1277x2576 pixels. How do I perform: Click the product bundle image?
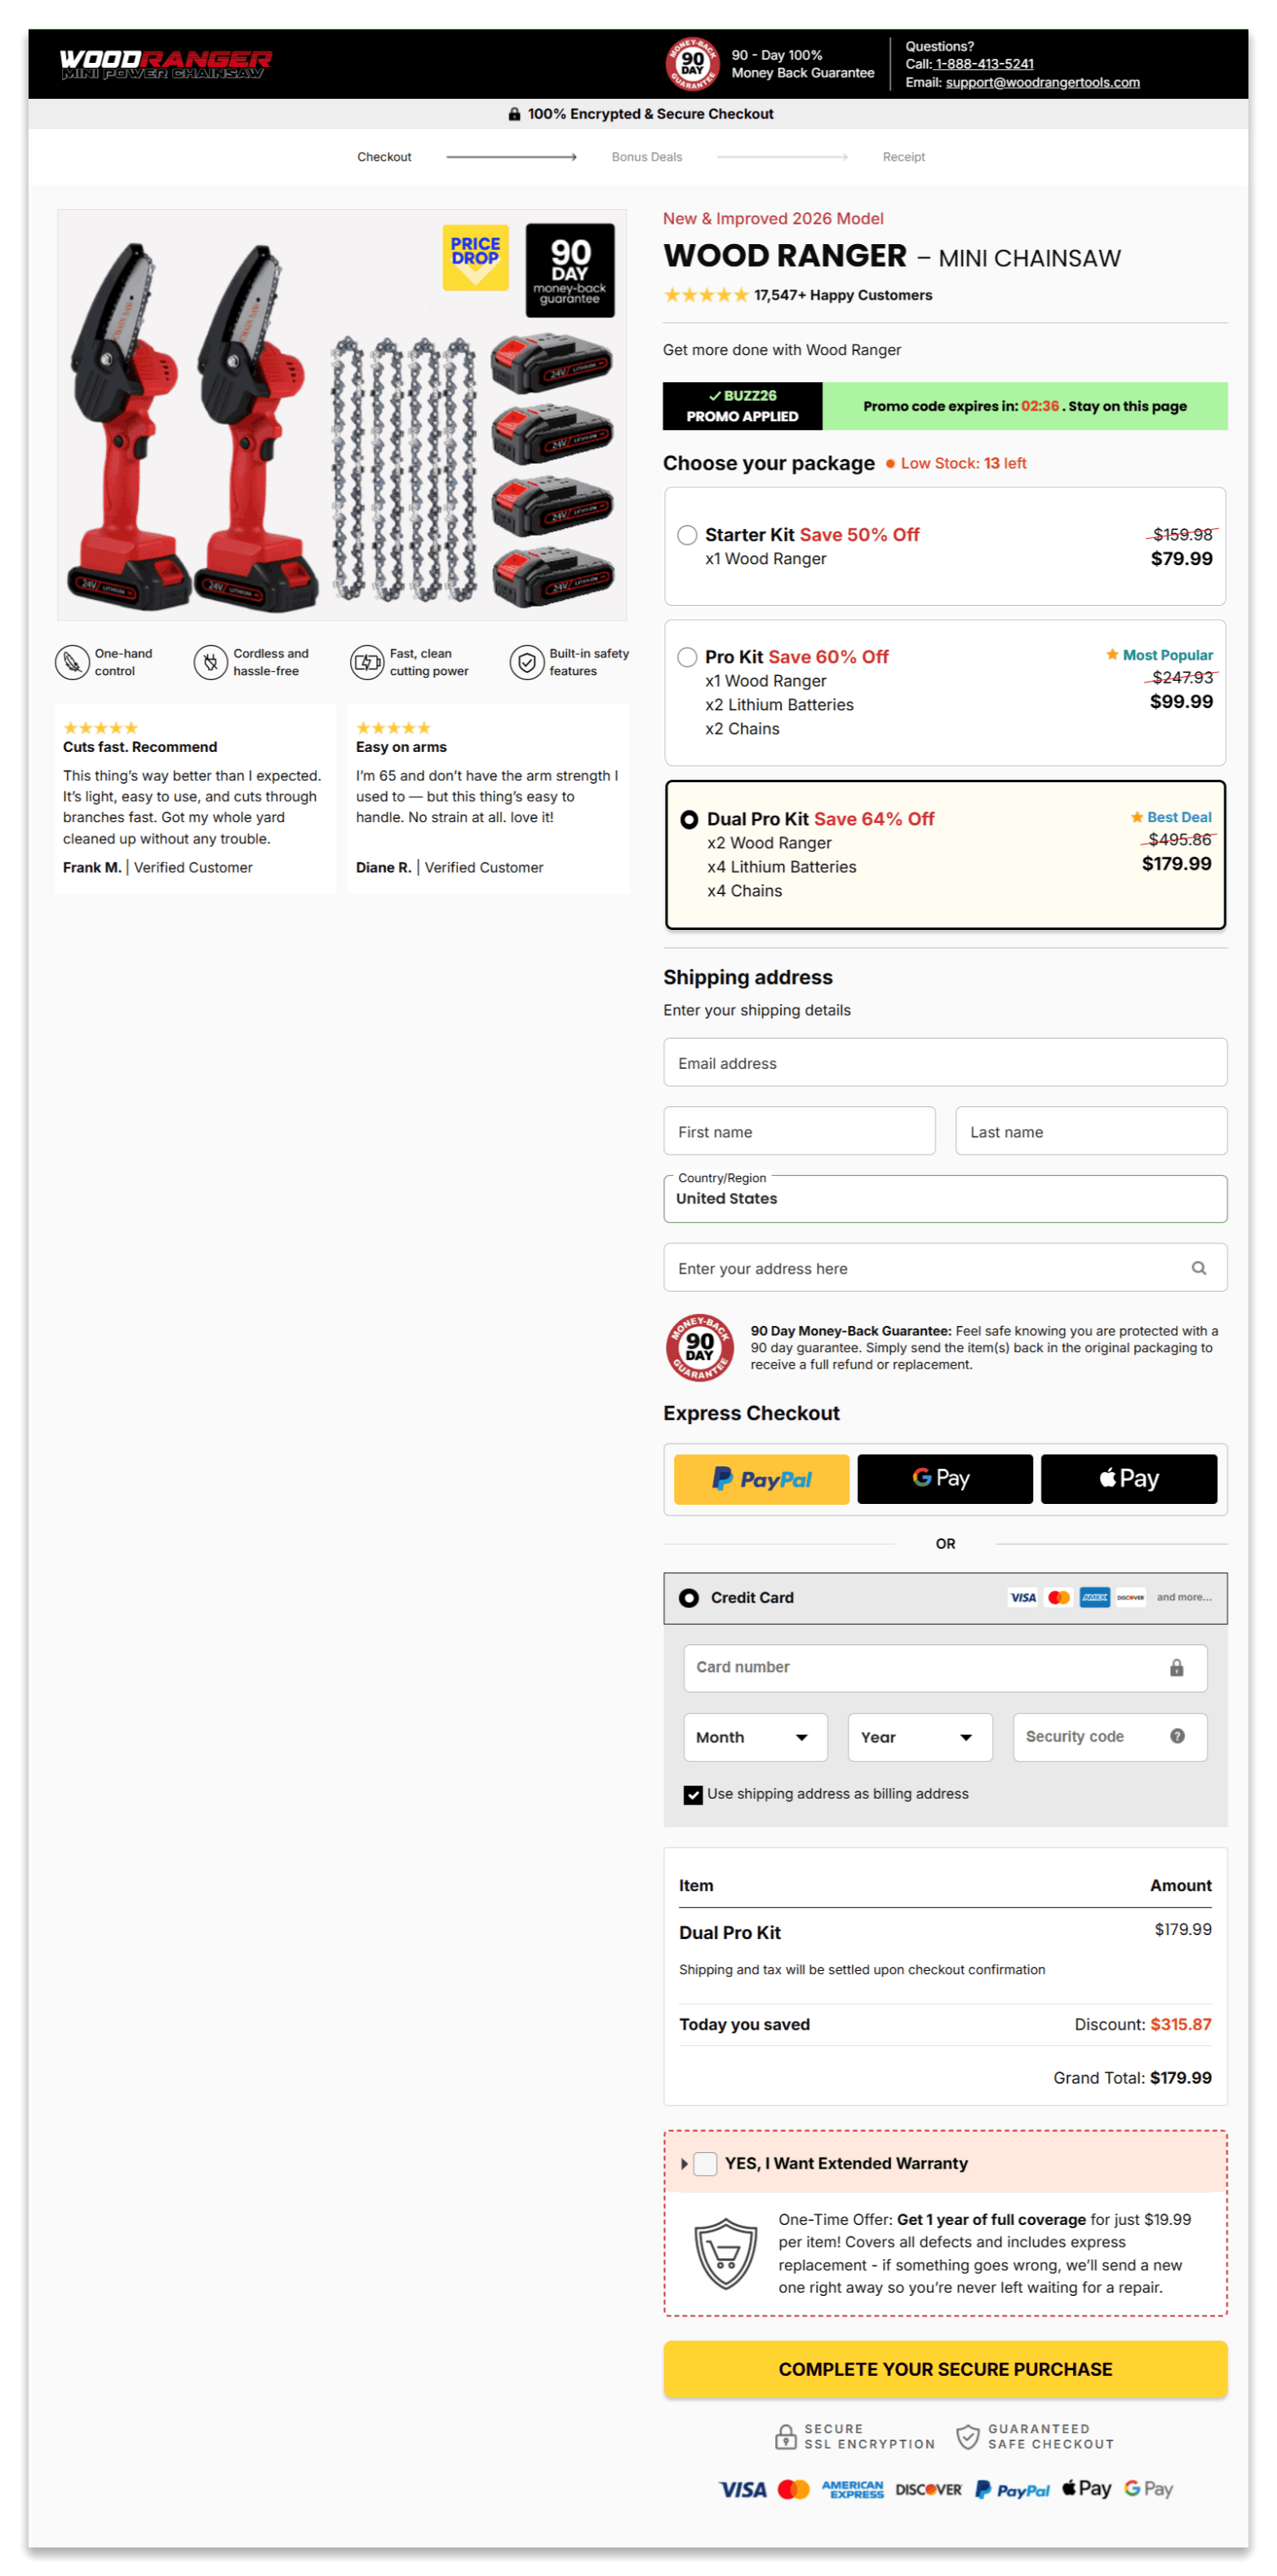[342, 415]
